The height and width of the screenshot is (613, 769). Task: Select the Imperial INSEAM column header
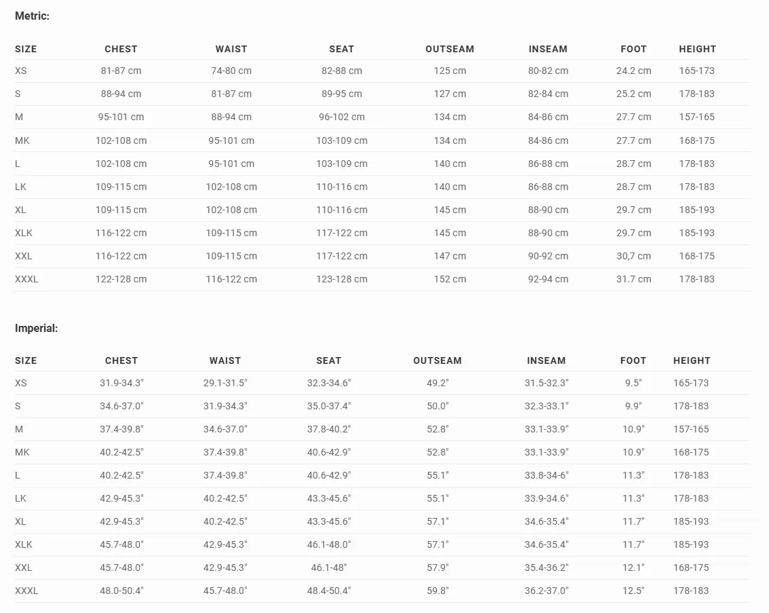[547, 360]
